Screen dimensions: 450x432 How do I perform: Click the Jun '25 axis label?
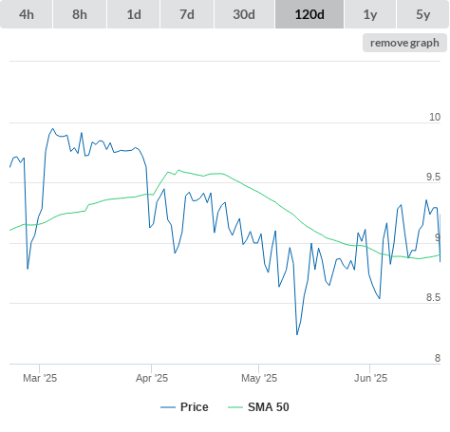[x=370, y=378]
